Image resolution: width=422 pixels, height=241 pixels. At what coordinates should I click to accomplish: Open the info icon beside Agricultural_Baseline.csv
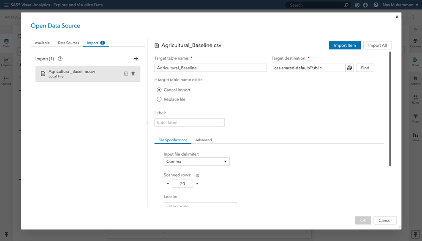click(x=126, y=74)
